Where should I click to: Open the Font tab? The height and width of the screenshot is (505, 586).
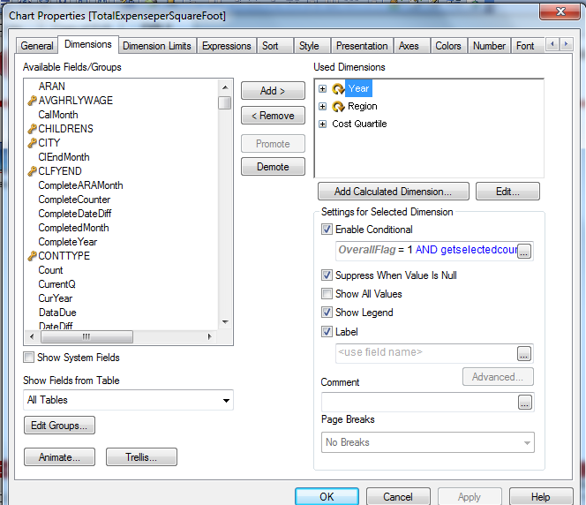(528, 46)
